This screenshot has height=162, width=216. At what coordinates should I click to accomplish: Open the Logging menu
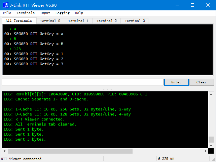coord(63,13)
